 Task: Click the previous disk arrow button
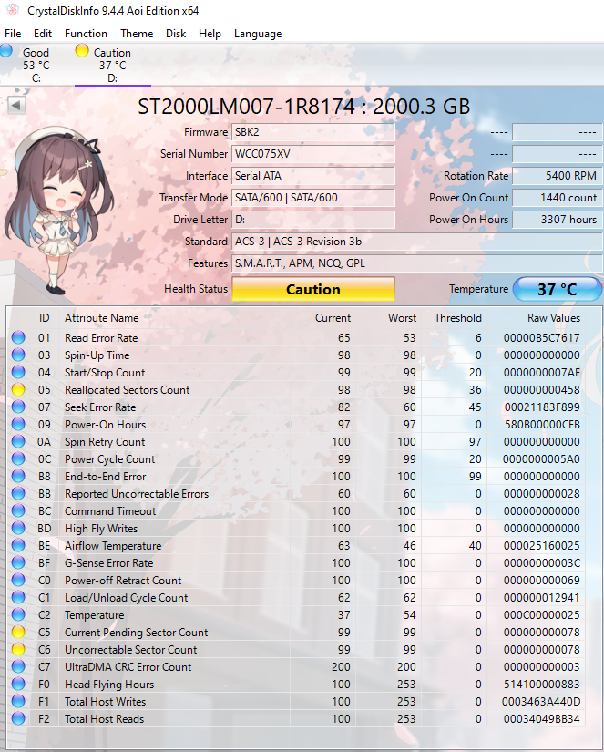(x=16, y=105)
